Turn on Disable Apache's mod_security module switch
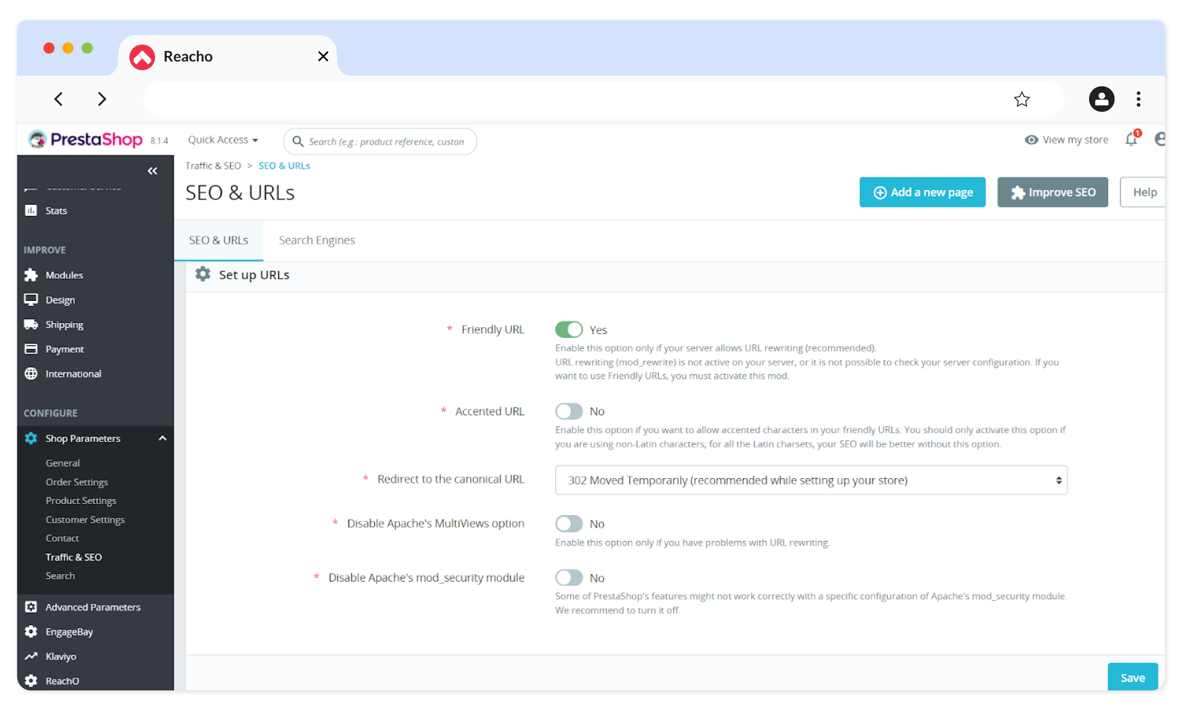The width and height of the screenshot is (1182, 707). (x=568, y=578)
